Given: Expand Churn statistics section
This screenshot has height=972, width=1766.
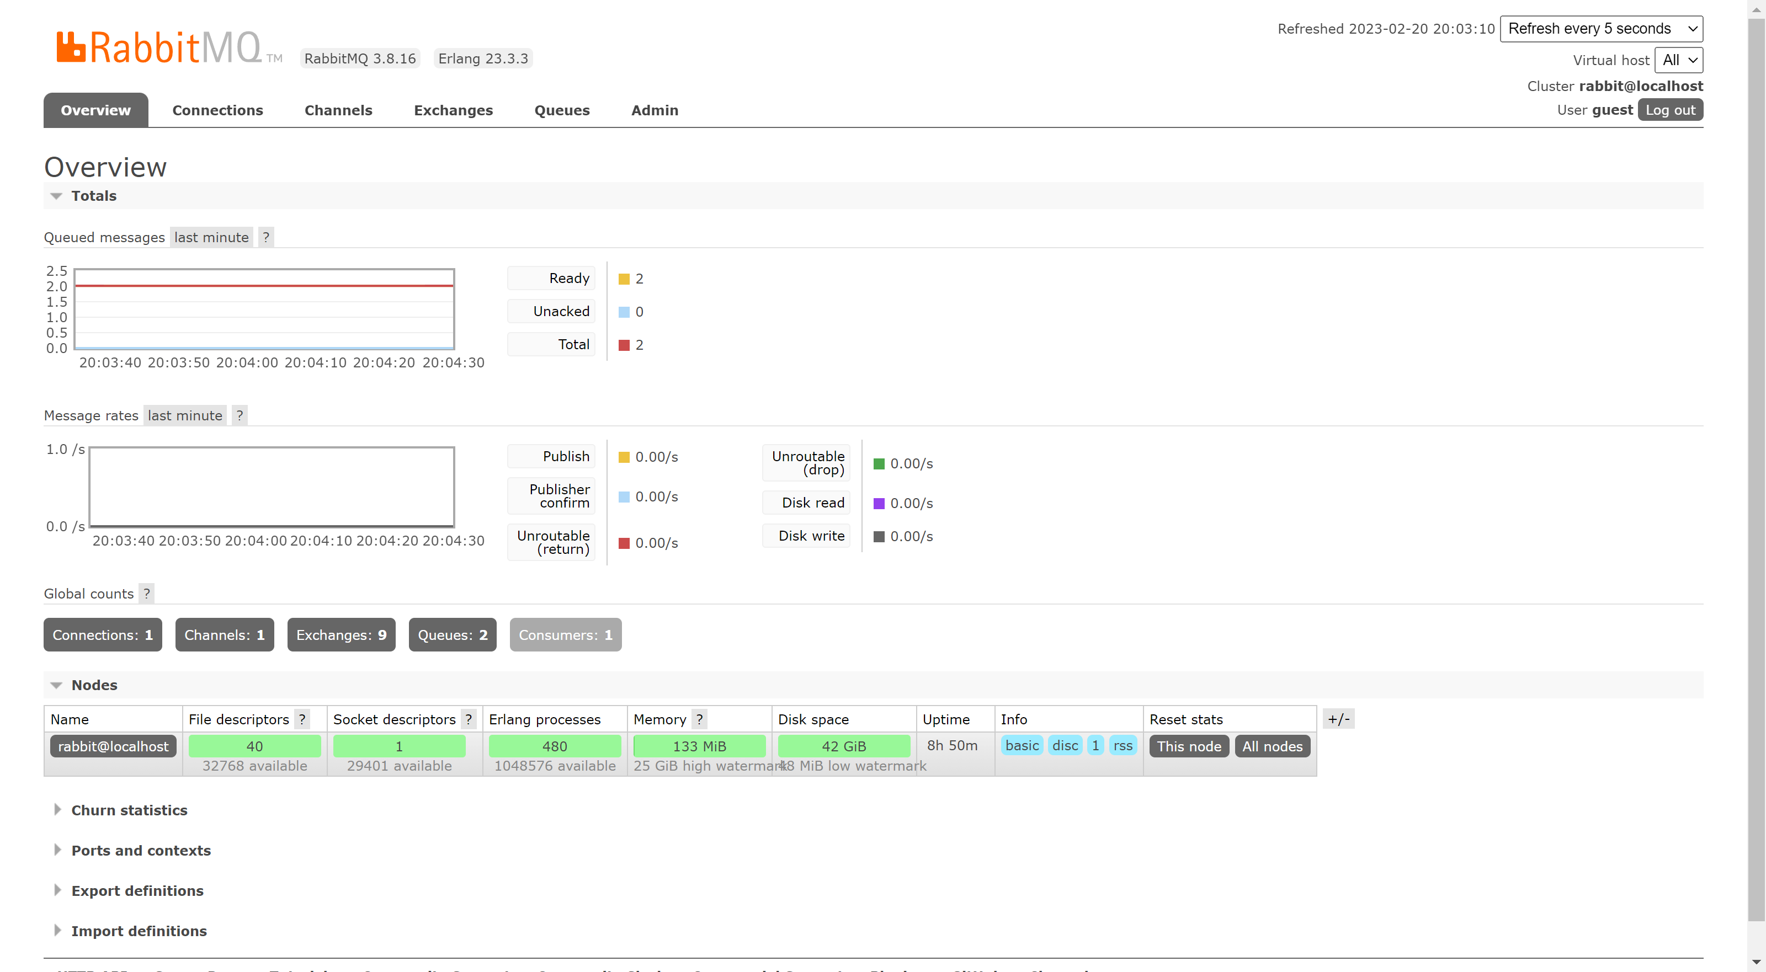Looking at the screenshot, I should [129, 810].
